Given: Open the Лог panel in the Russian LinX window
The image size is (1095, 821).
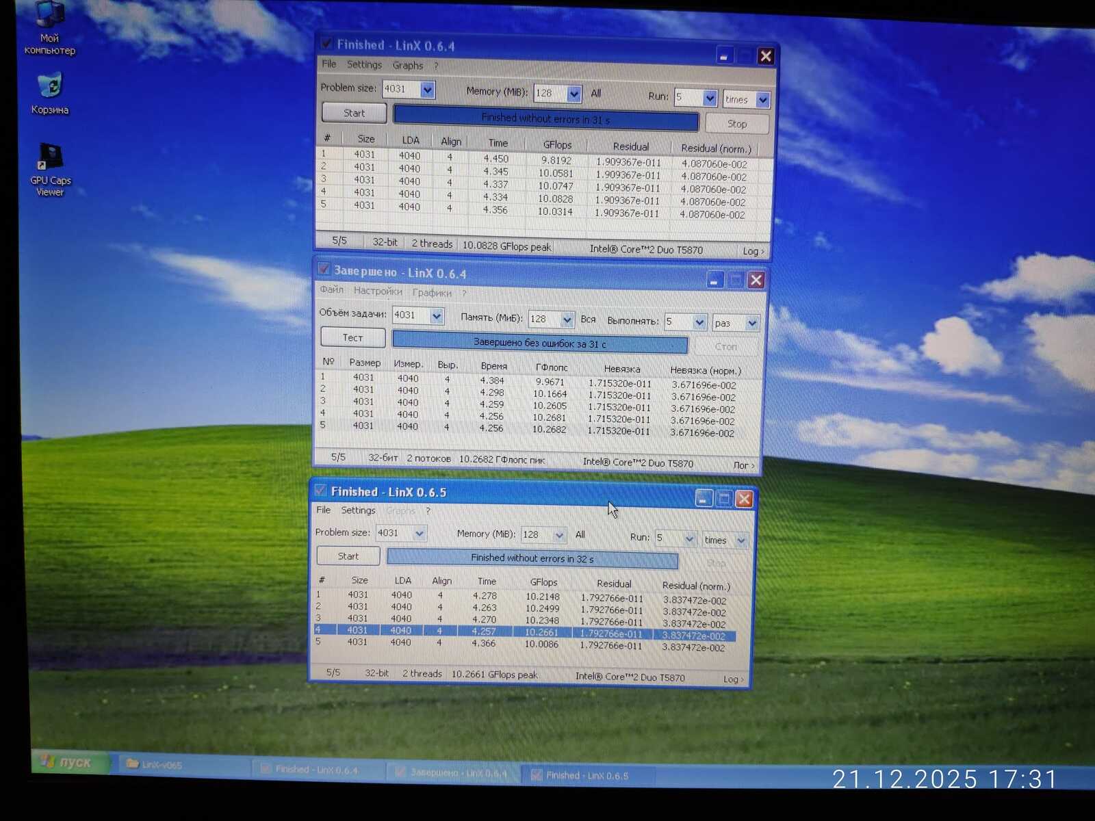Looking at the screenshot, I should click(x=744, y=465).
